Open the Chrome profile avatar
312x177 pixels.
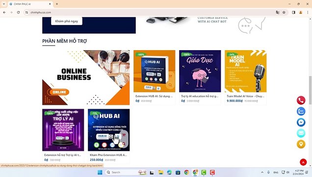(301, 12)
